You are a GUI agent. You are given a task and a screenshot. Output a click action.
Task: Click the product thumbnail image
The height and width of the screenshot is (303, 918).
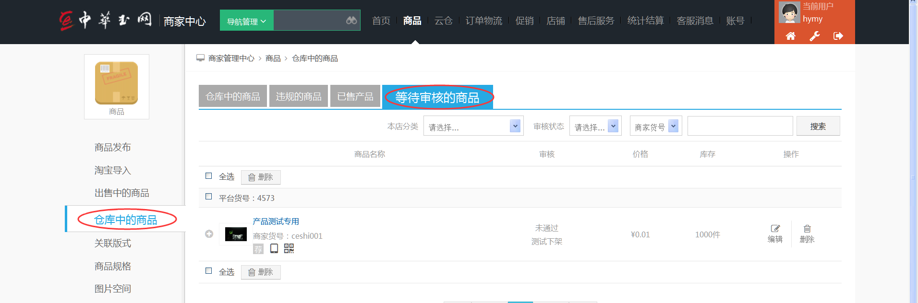tap(236, 234)
